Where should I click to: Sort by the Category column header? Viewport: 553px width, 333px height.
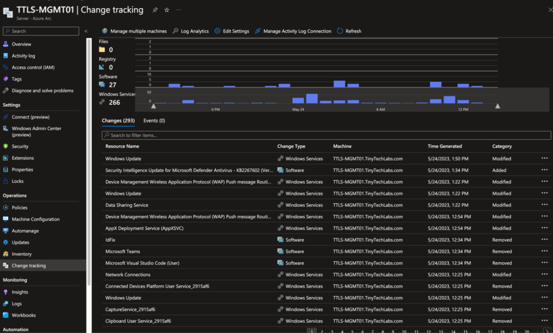502,146
